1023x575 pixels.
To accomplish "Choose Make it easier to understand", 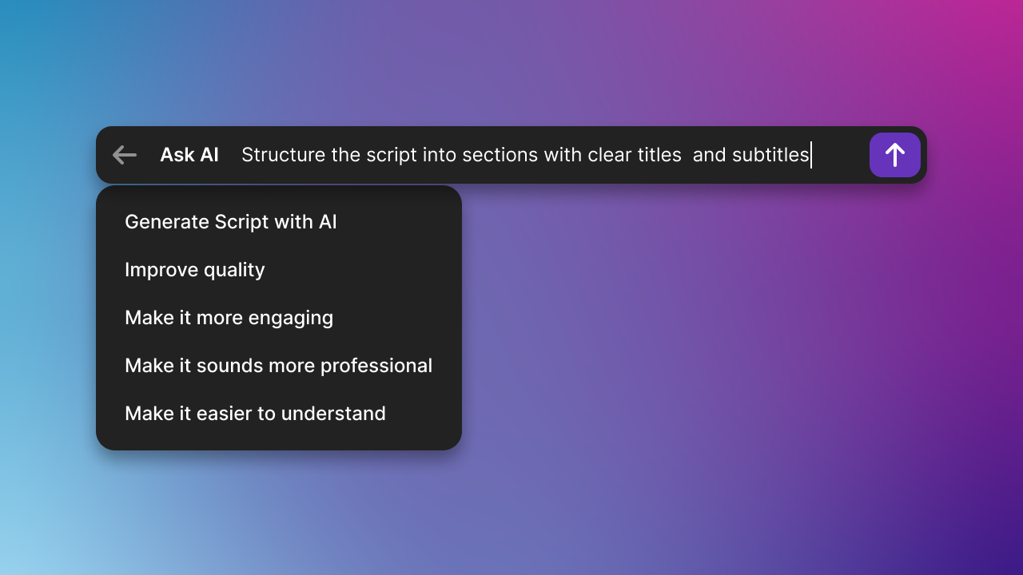I will (255, 413).
